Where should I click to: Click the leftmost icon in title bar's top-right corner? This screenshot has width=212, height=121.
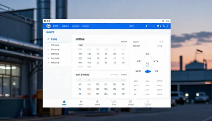(x=163, y=21)
